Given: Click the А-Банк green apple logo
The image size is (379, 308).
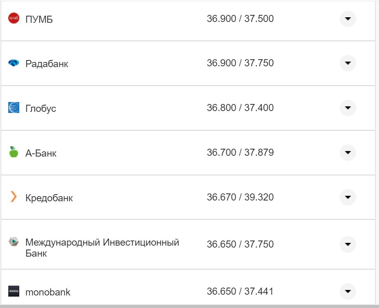Looking at the screenshot, I should (14, 153).
